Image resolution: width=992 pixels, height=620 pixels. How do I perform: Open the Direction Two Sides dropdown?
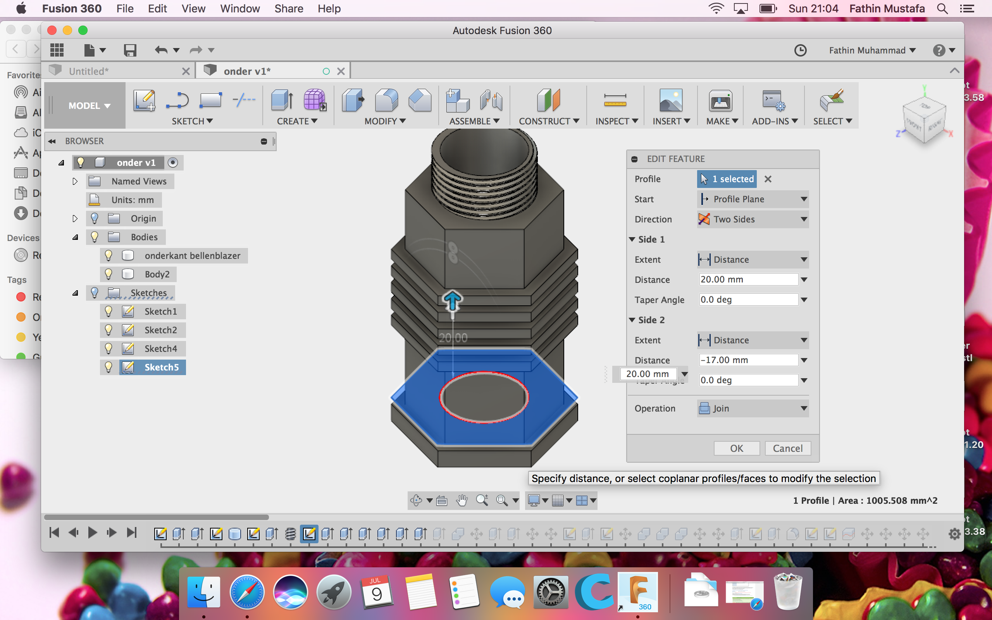click(753, 219)
